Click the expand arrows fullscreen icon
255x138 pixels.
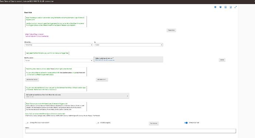[x=235, y=7]
